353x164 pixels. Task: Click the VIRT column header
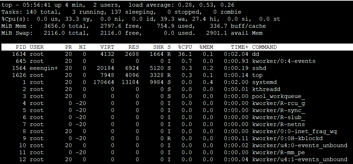(x=107, y=47)
